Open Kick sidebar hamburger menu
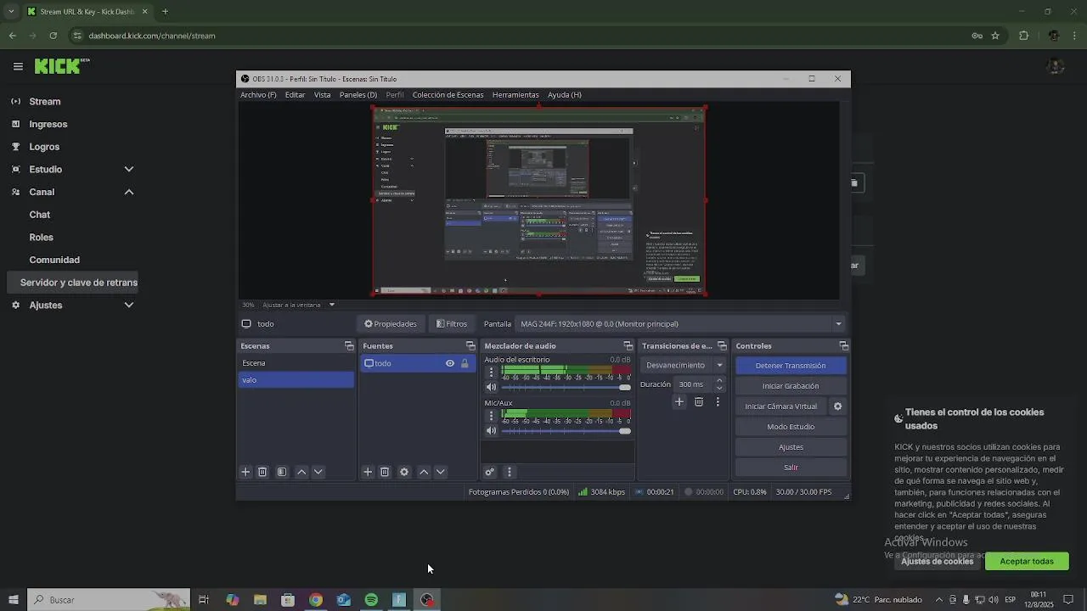The image size is (1087, 611). point(18,66)
